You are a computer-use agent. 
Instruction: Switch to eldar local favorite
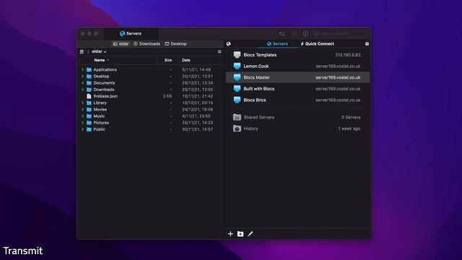pos(121,43)
